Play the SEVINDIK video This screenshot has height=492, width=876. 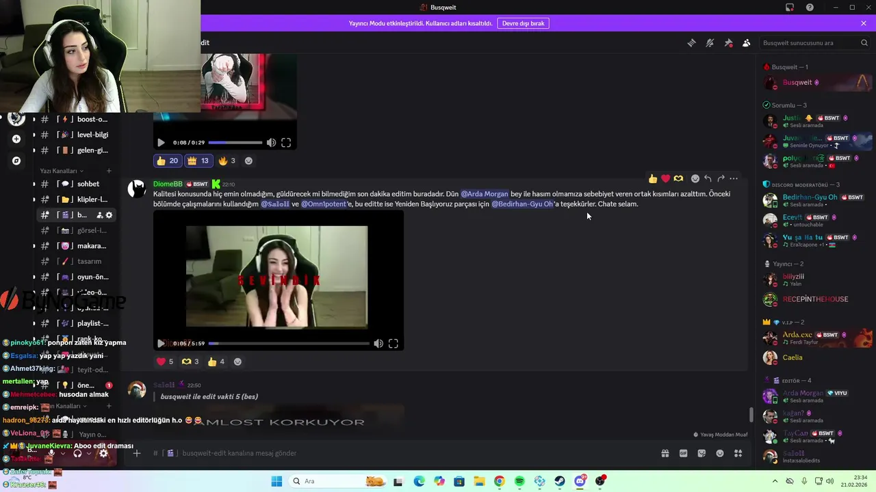pos(161,344)
